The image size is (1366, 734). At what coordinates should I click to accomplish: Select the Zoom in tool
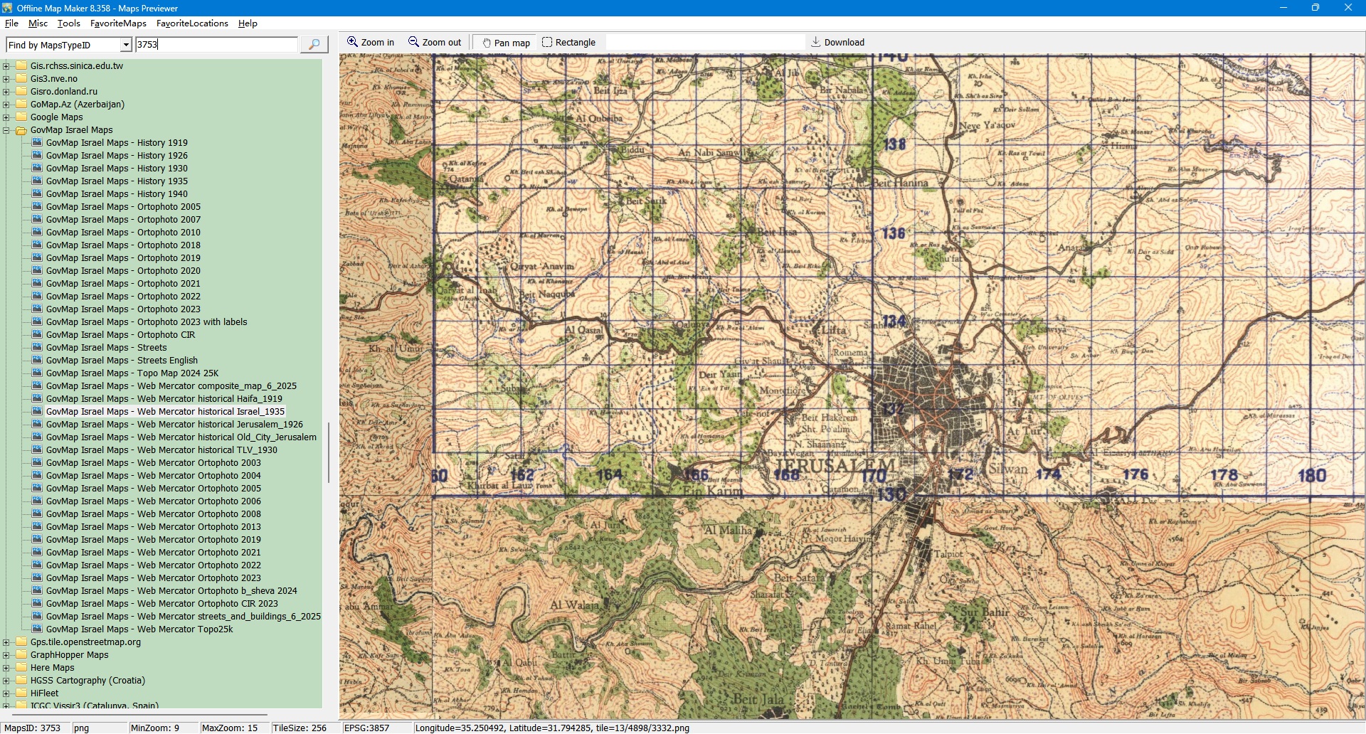pos(370,42)
